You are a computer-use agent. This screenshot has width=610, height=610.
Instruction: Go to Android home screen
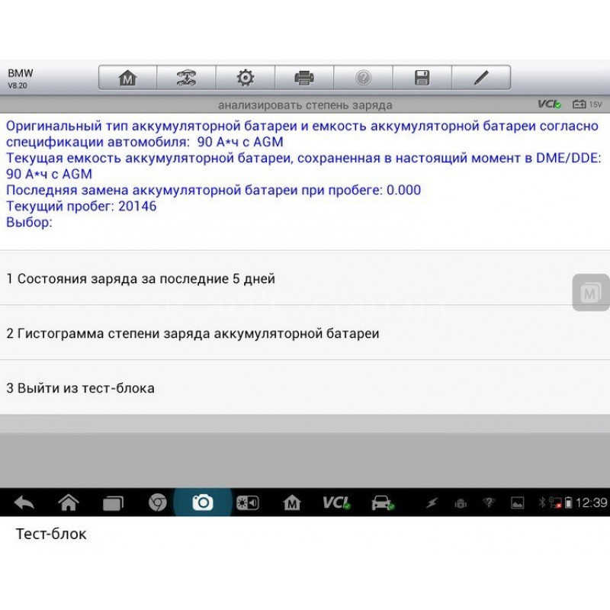click(69, 502)
